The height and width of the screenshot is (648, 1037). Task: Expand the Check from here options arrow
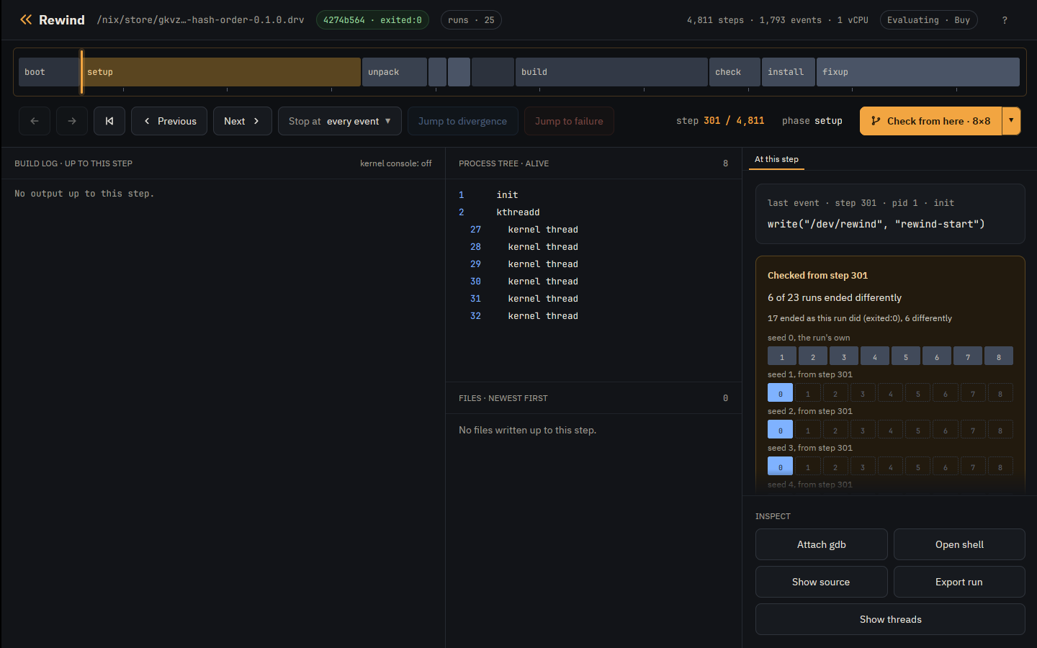(x=1011, y=121)
